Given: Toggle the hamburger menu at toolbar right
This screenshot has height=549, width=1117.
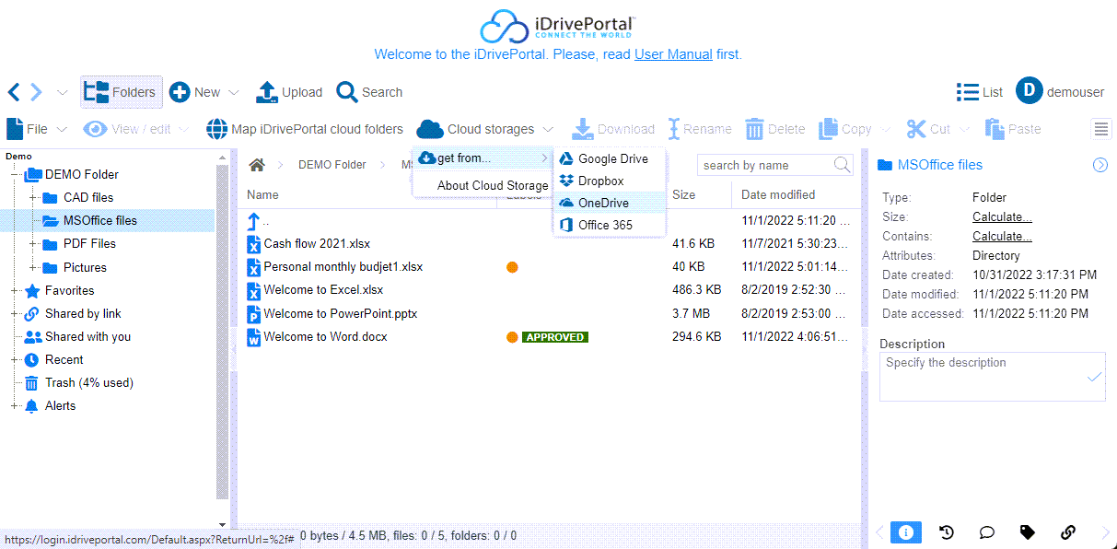Looking at the screenshot, I should 1101,129.
